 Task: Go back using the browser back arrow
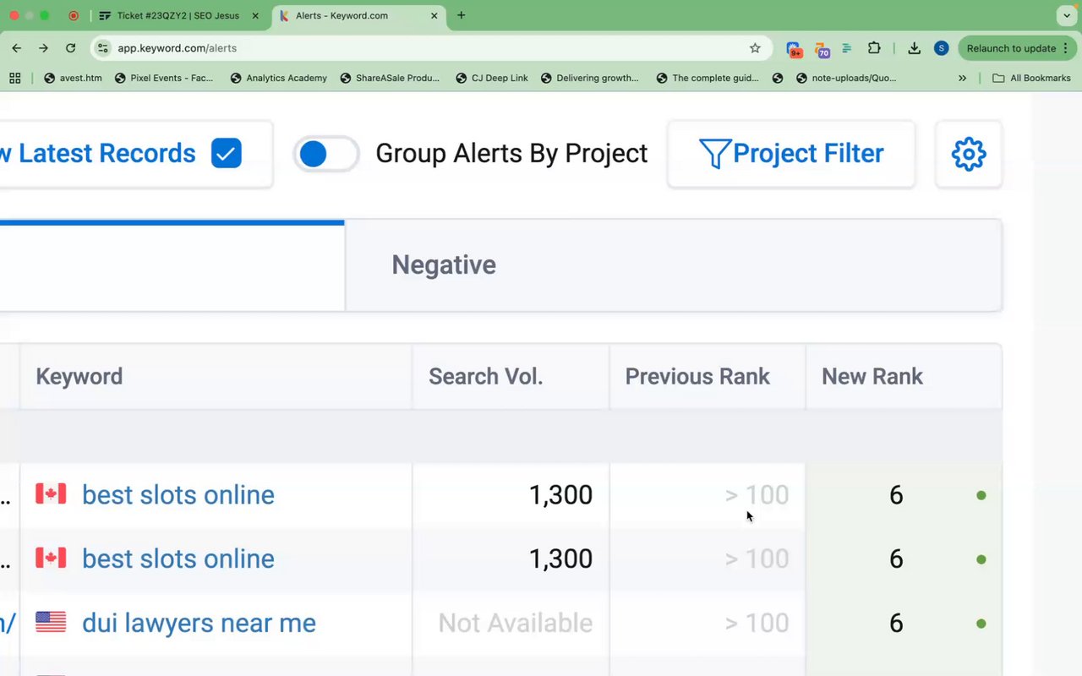point(17,48)
